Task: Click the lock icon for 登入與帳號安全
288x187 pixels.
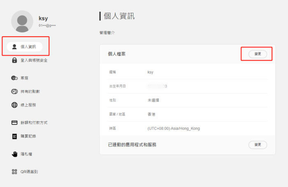Action: click(14, 60)
